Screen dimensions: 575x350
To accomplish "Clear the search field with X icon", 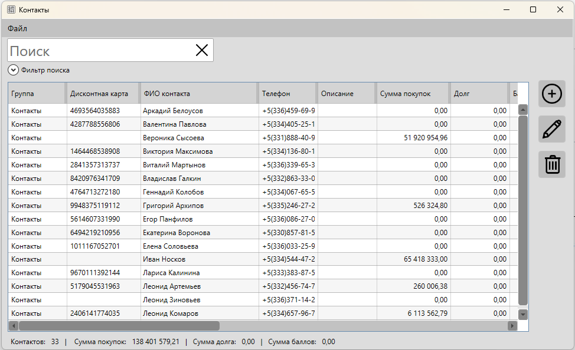I will point(202,51).
